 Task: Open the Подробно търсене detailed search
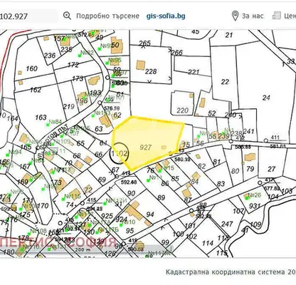click(x=107, y=16)
